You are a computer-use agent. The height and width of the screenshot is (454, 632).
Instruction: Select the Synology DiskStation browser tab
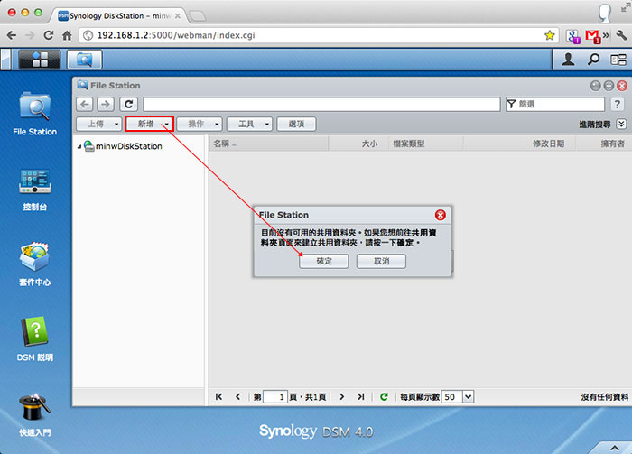118,15
